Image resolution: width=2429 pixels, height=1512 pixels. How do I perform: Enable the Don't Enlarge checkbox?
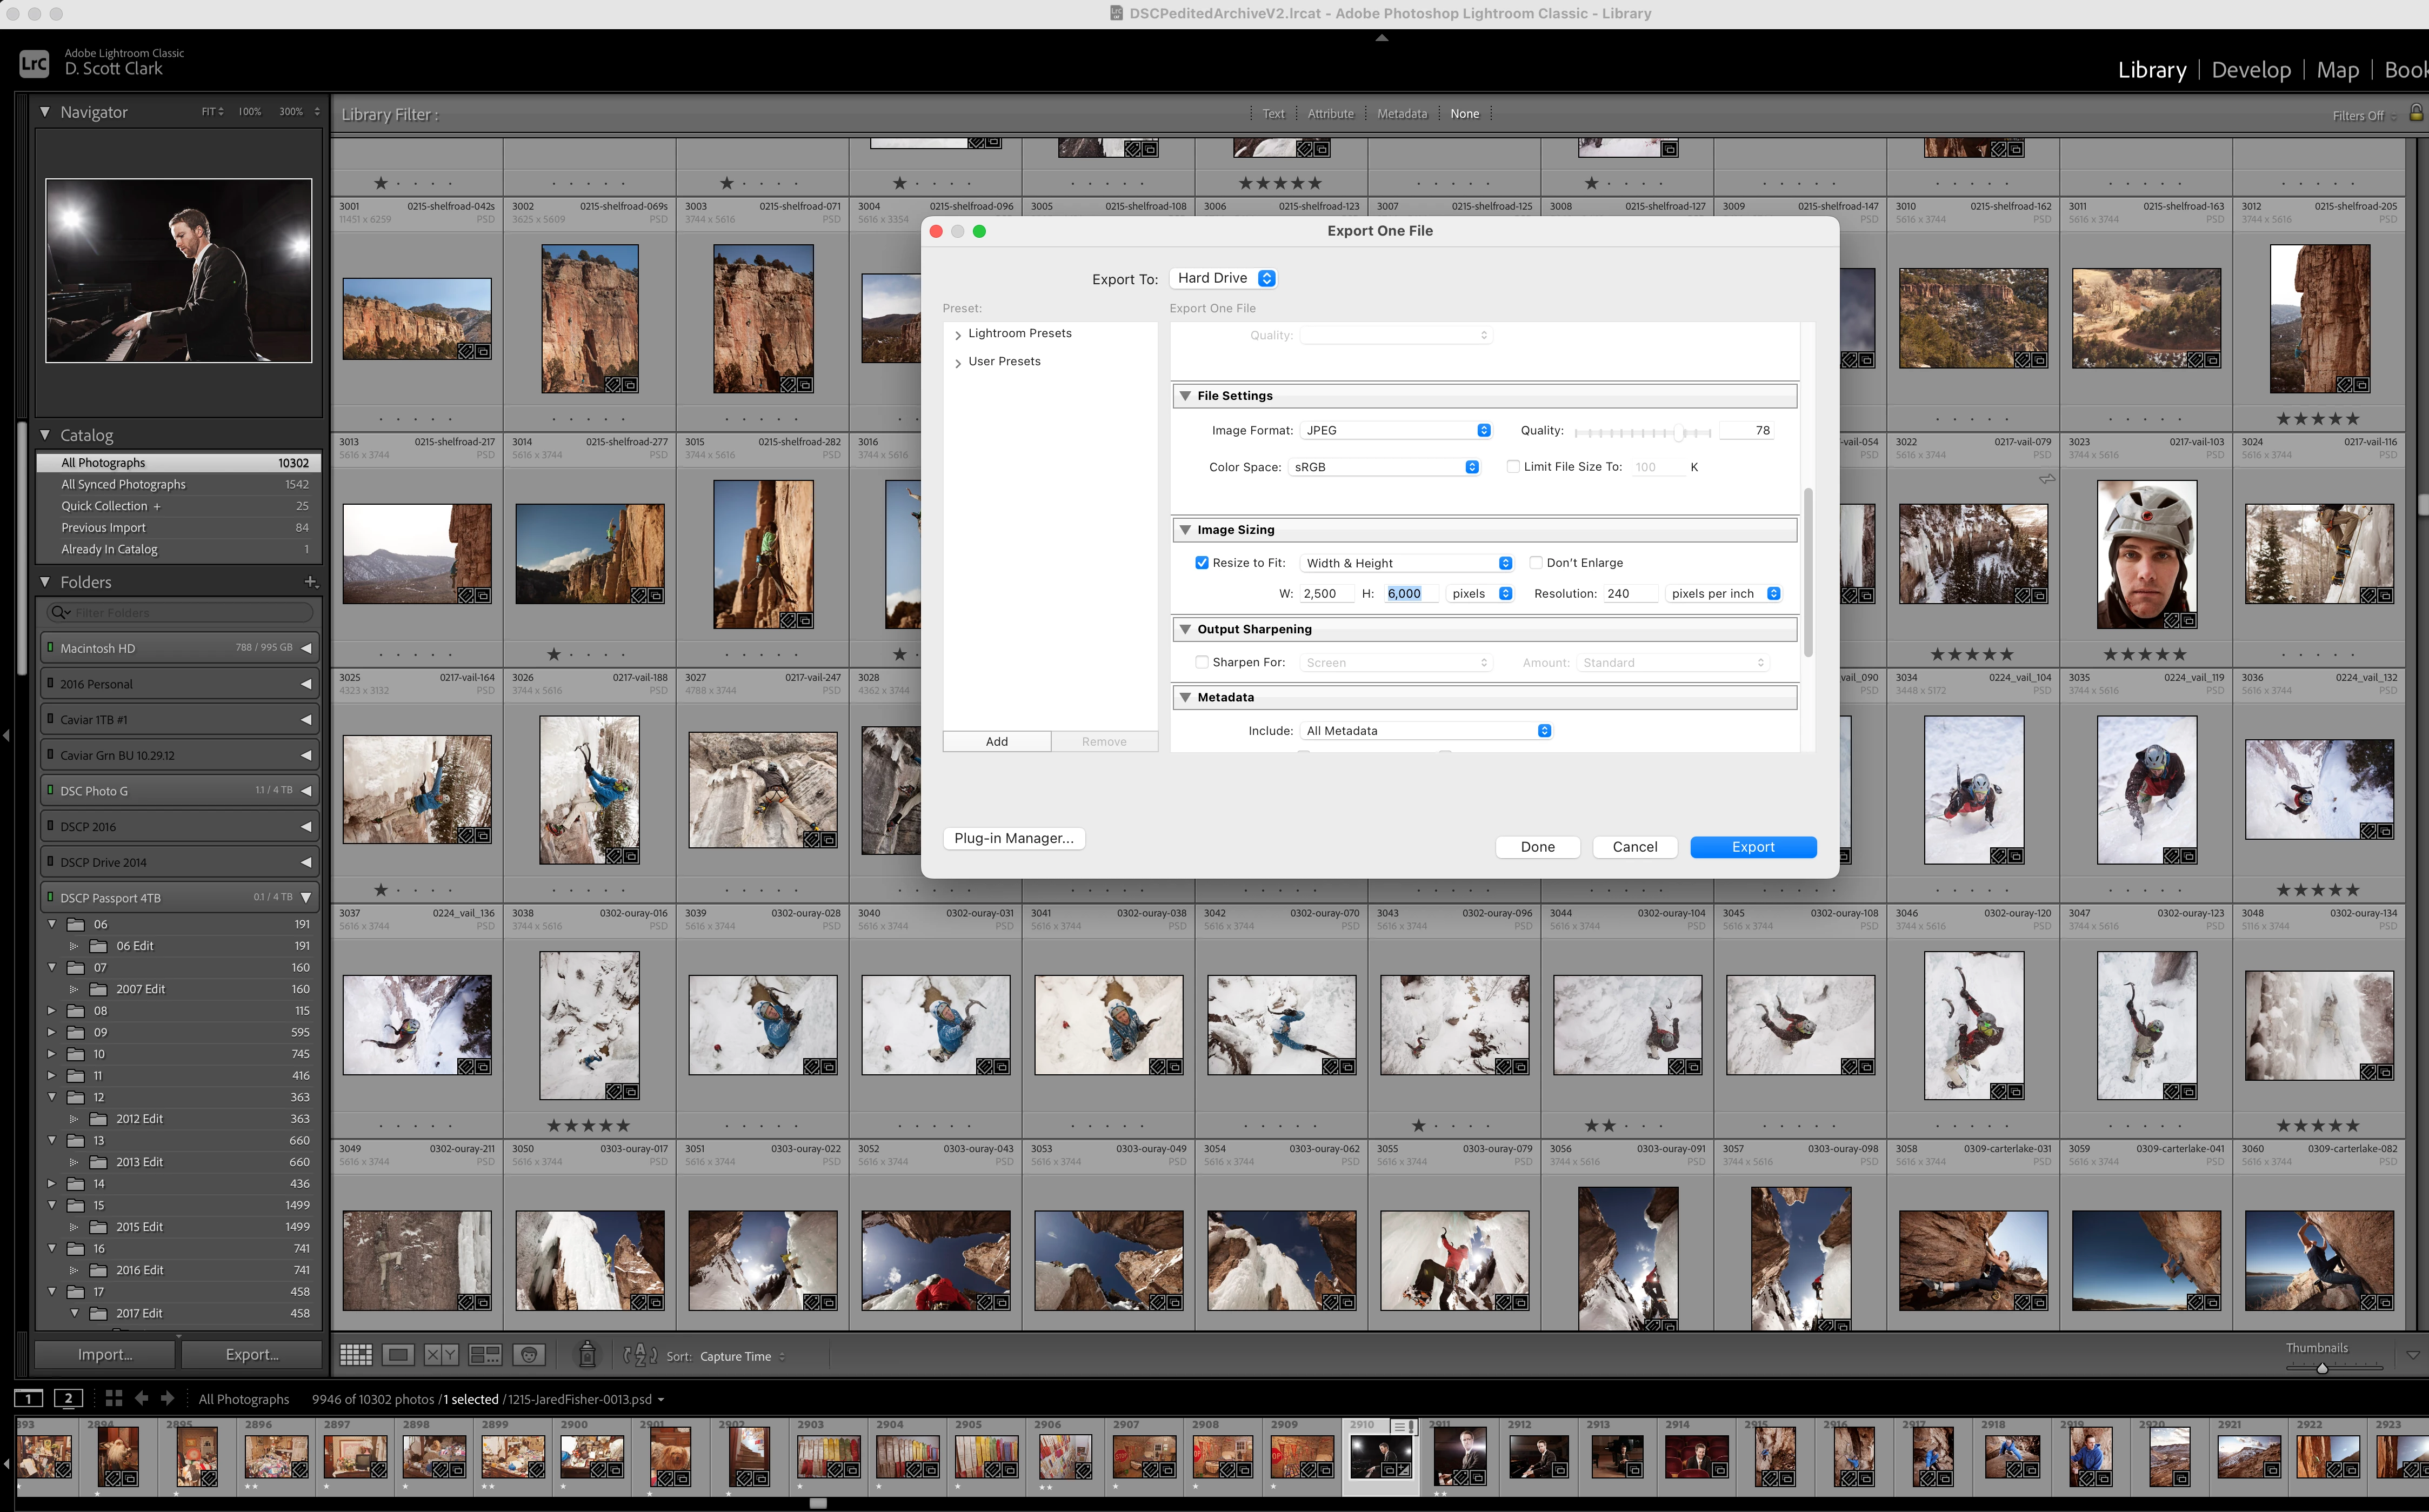(x=1536, y=563)
